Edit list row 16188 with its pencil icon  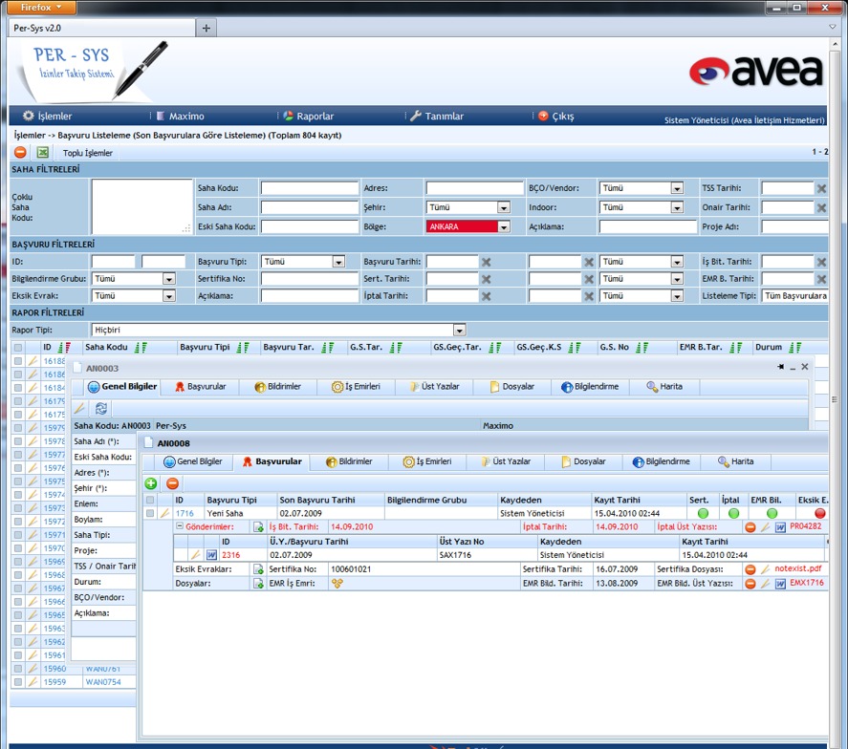tap(33, 361)
